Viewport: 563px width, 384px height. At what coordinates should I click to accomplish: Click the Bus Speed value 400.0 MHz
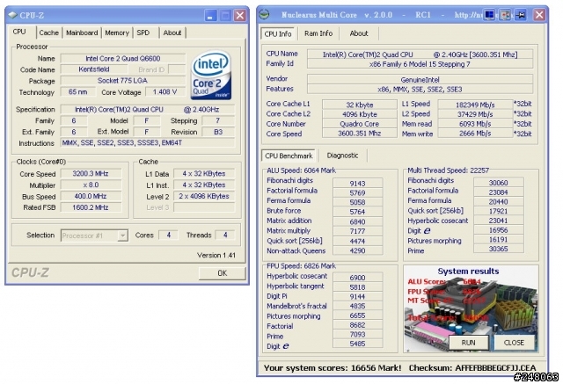[x=91, y=196]
